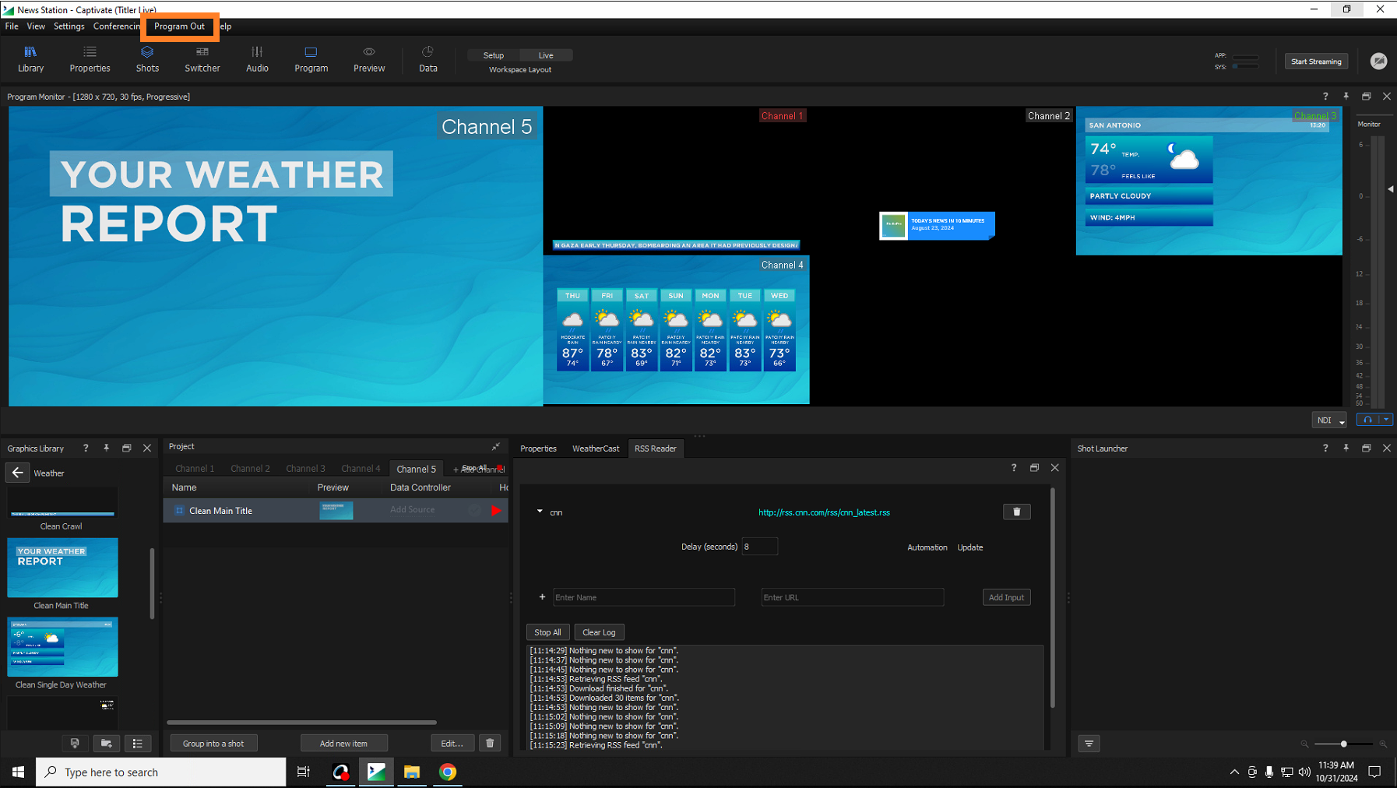Click the Shot Launcher filter icon
This screenshot has height=788, width=1397.
coord(1089,744)
